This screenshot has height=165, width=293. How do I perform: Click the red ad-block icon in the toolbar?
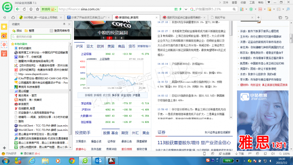pyautogui.click(x=260, y=9)
